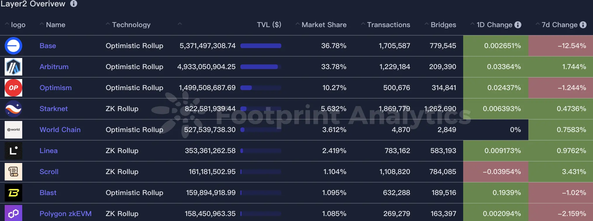This screenshot has width=593, height=221.
Task: Click the Arbitrum logo icon
Action: pyautogui.click(x=13, y=67)
